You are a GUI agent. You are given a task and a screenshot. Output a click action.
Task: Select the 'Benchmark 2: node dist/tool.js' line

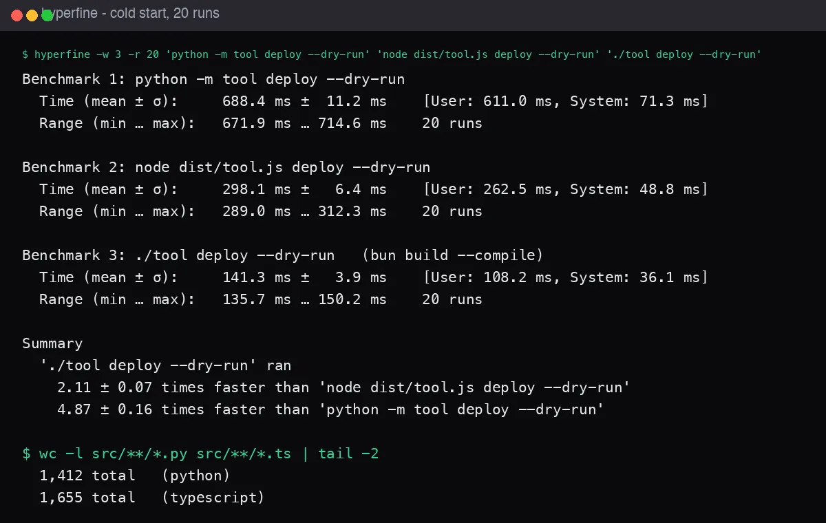click(x=226, y=167)
